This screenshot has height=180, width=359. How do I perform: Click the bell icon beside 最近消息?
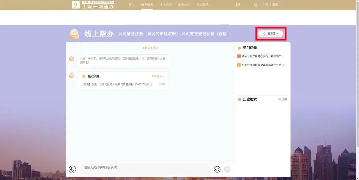point(84,76)
